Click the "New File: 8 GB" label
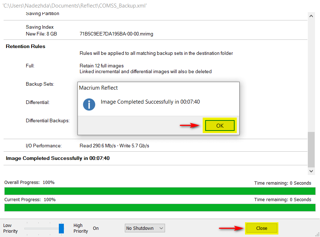The height and width of the screenshot is (237, 320). click(41, 34)
